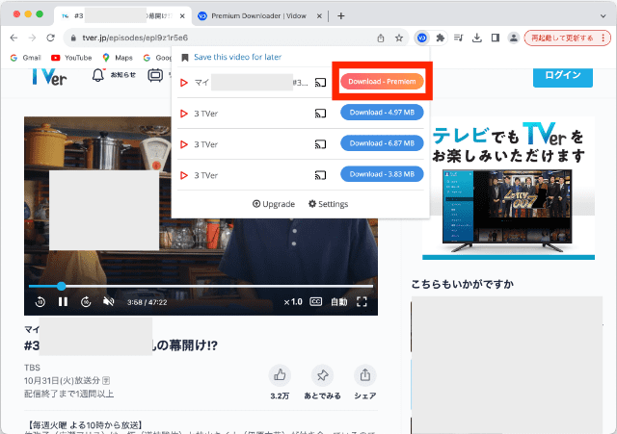Click the Download - 4.97 MB button
The height and width of the screenshot is (434, 617).
coord(382,113)
